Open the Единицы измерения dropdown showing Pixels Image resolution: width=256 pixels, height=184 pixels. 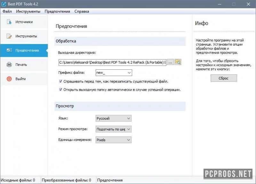tap(114, 140)
